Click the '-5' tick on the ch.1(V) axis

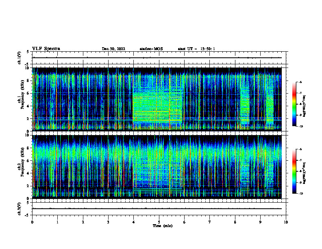[27, 64]
